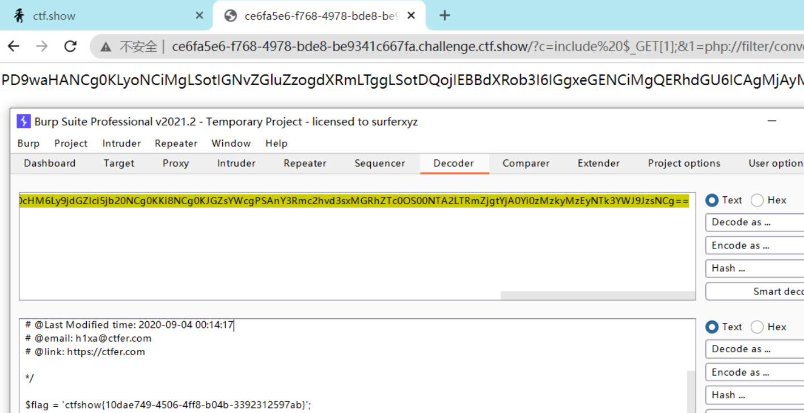
Task: Click vertical scrollbar of lower decoder box
Action: (x=691, y=391)
